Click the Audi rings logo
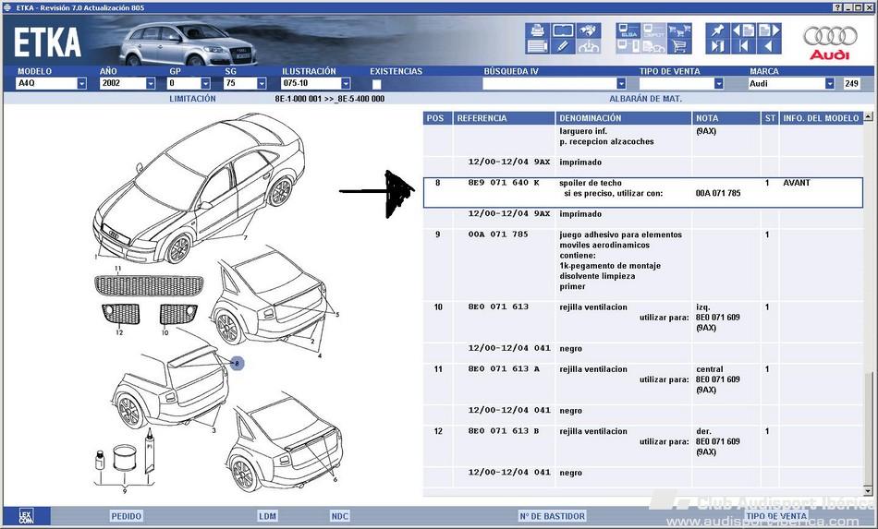Image resolution: width=878 pixels, height=529 pixels. pyautogui.click(x=831, y=36)
